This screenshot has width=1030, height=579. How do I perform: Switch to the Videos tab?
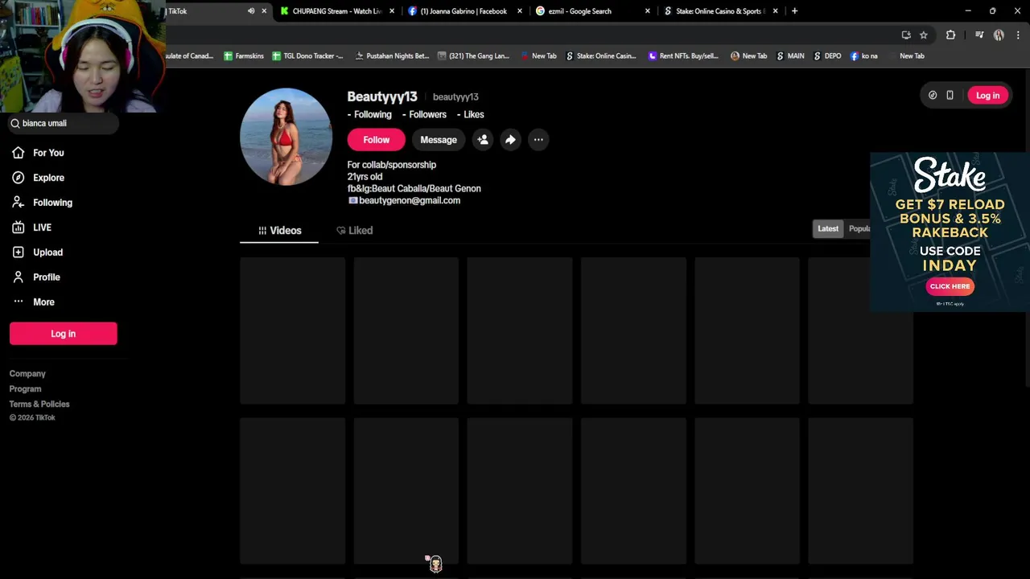279,231
